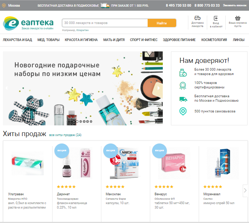This screenshot has height=223, width=249.
Task: Click the star rating of Максилак
Action: [x=115, y=187]
